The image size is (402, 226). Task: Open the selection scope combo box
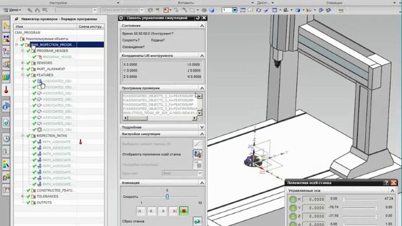pyautogui.click(x=122, y=10)
